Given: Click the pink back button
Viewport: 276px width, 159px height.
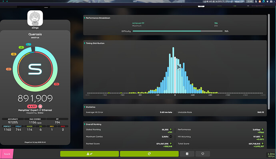Looking at the screenshot, I should pyautogui.click(x=7, y=154).
